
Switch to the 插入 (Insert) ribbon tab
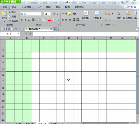pos(14,7)
